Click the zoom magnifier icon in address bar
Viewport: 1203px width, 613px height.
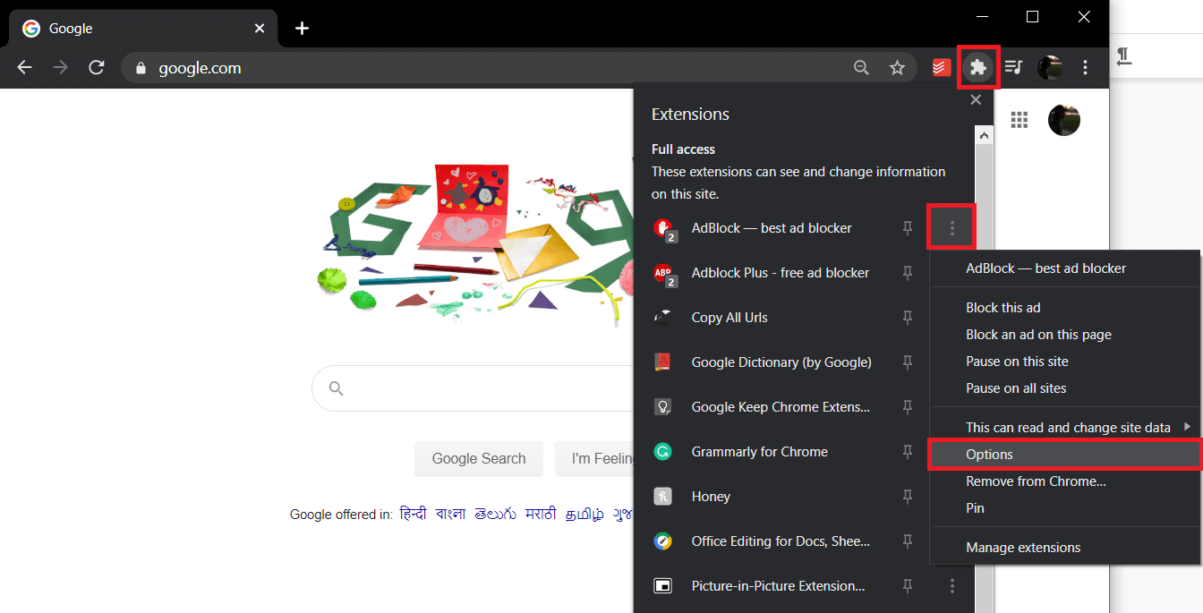tap(861, 67)
